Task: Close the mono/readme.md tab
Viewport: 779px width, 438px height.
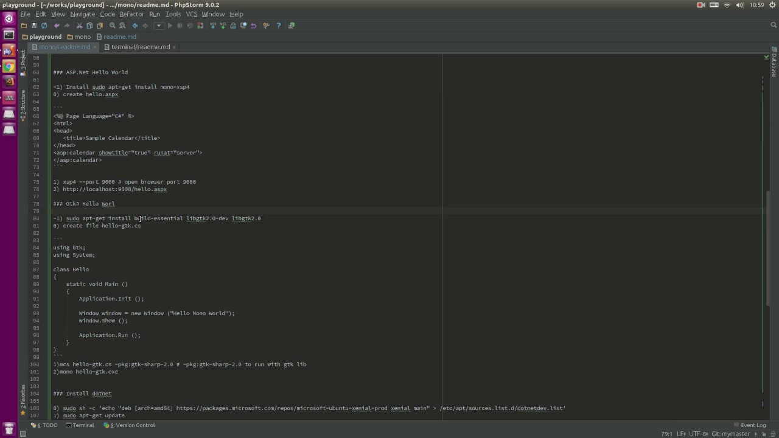Action: click(x=94, y=47)
